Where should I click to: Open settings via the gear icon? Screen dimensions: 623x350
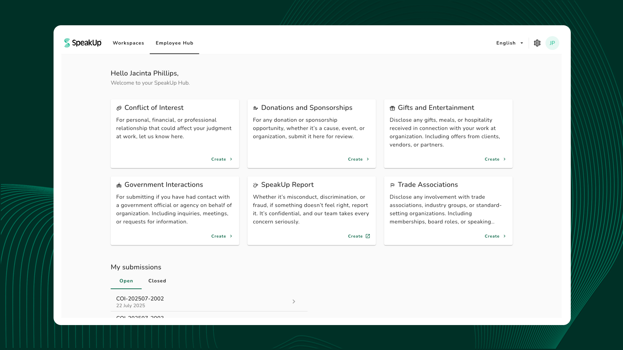(537, 43)
